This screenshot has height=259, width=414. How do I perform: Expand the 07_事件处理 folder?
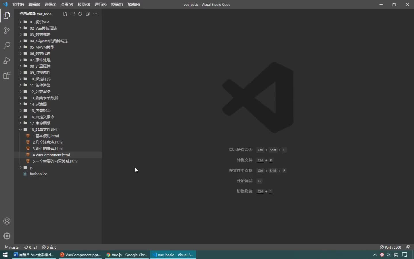[58, 60]
